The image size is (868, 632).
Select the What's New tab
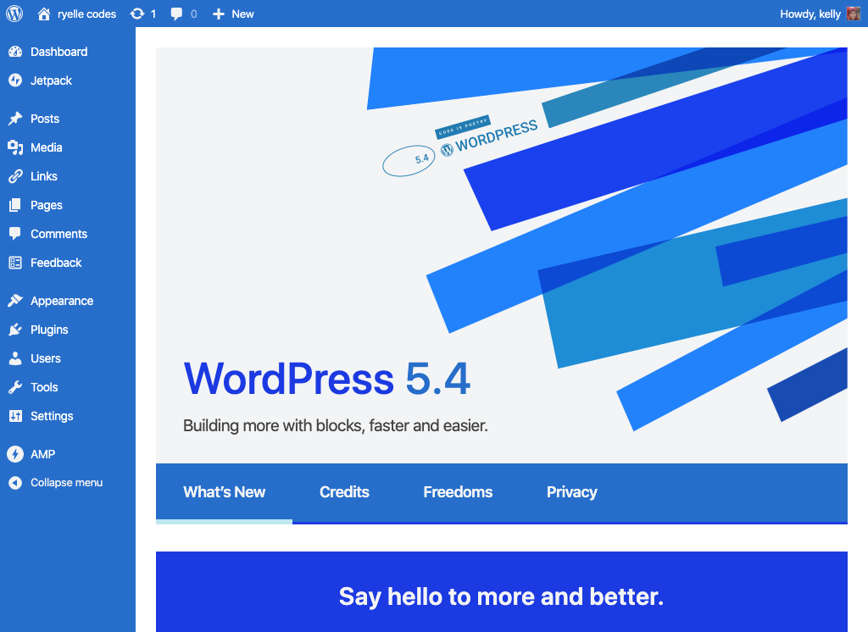pyautogui.click(x=224, y=492)
